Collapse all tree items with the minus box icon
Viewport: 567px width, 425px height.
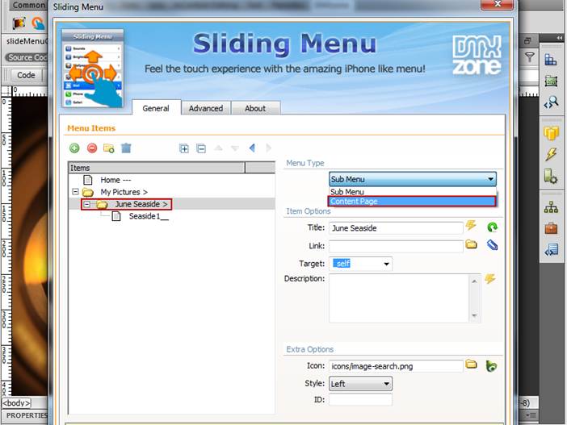tap(201, 148)
